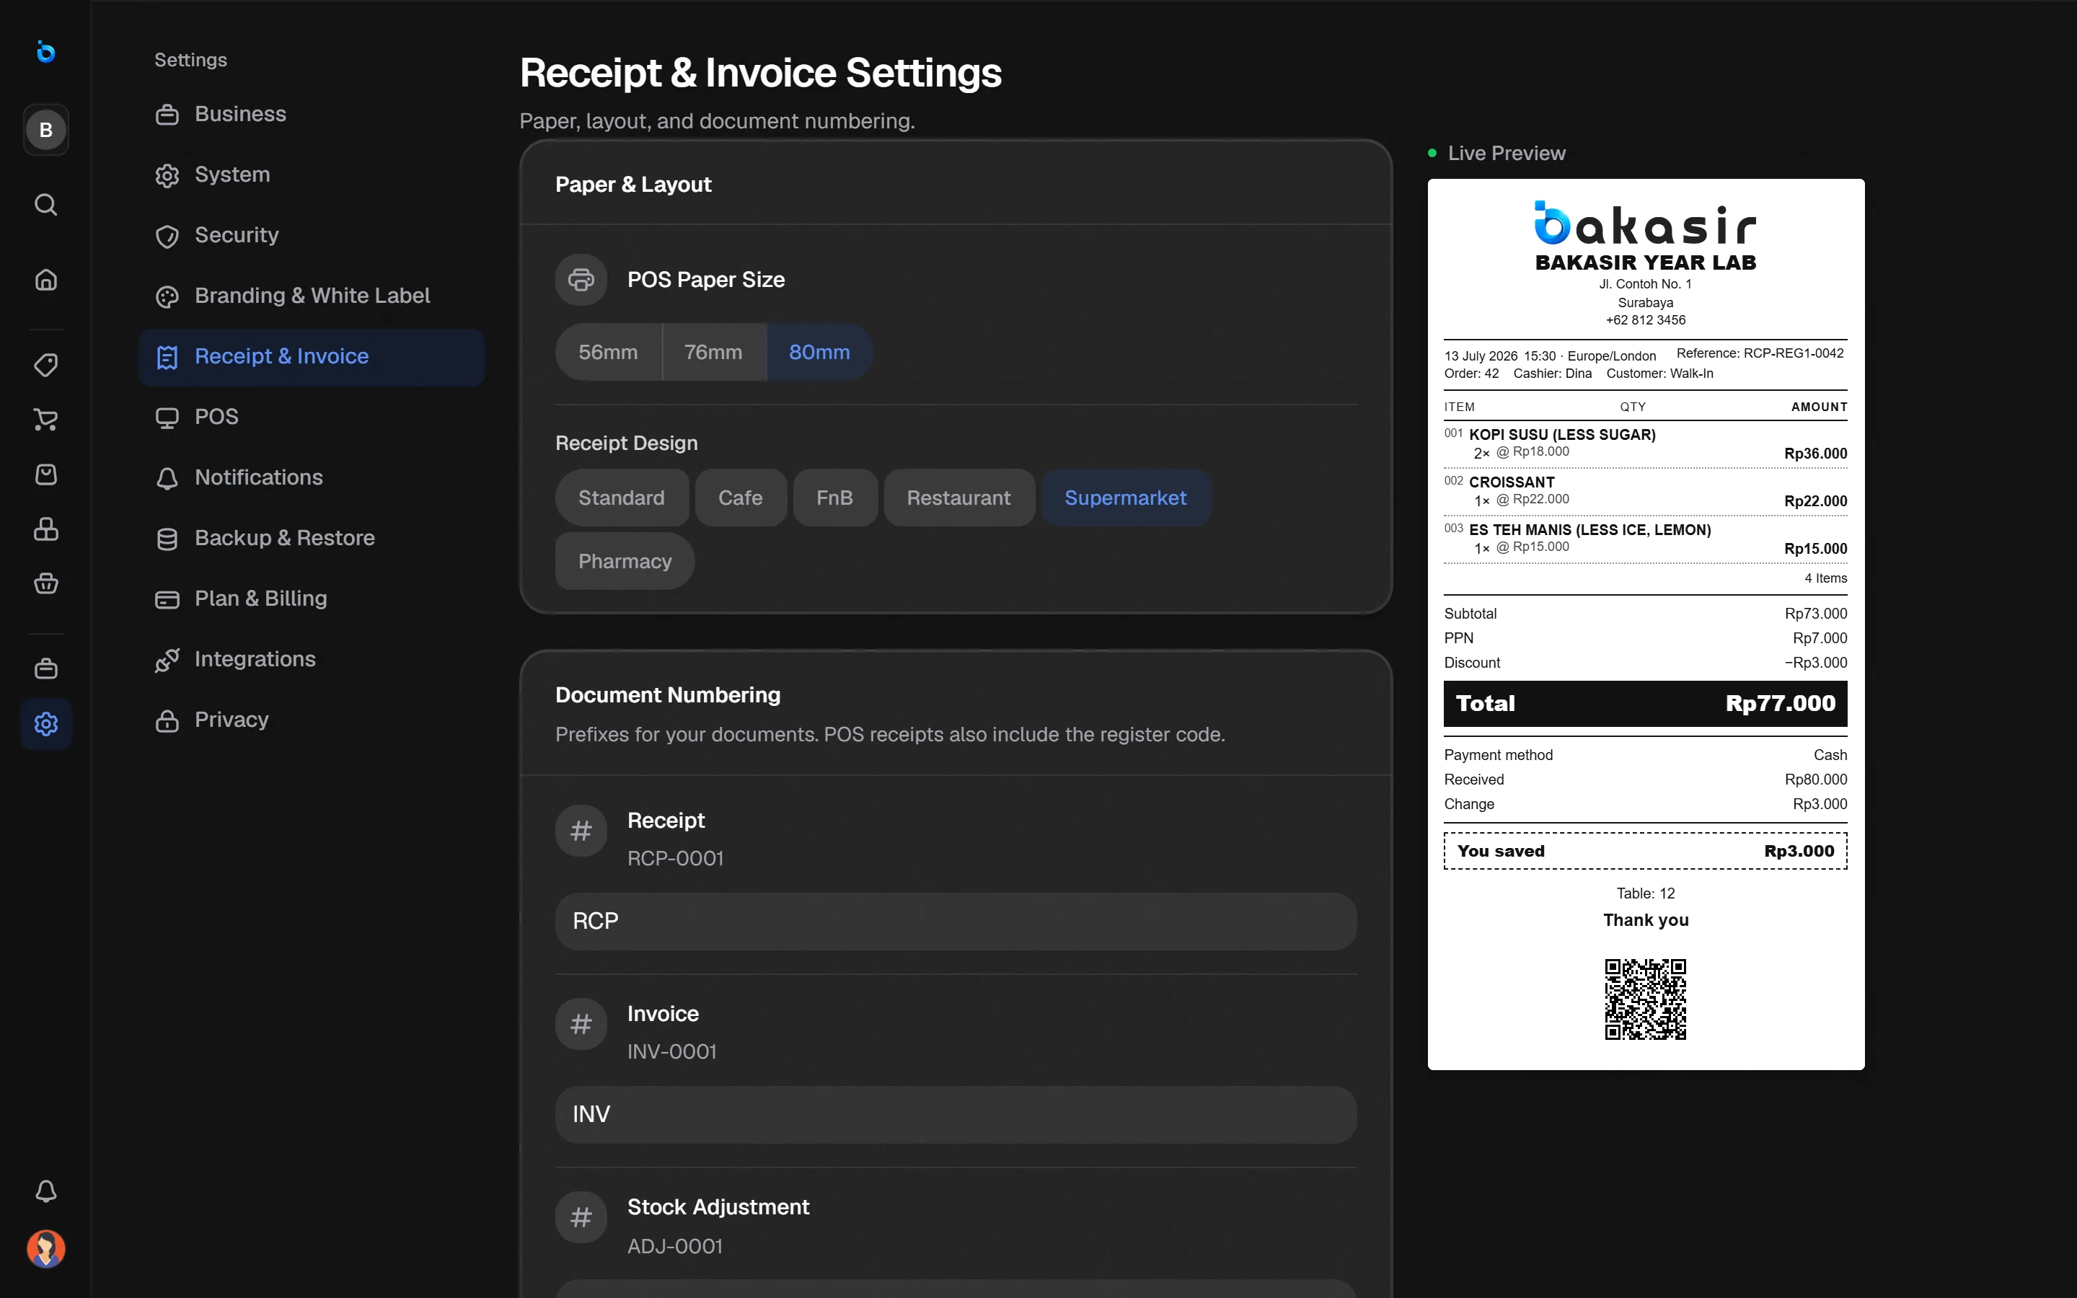This screenshot has height=1298, width=2077.
Task: Open Business settings
Action: click(312, 114)
